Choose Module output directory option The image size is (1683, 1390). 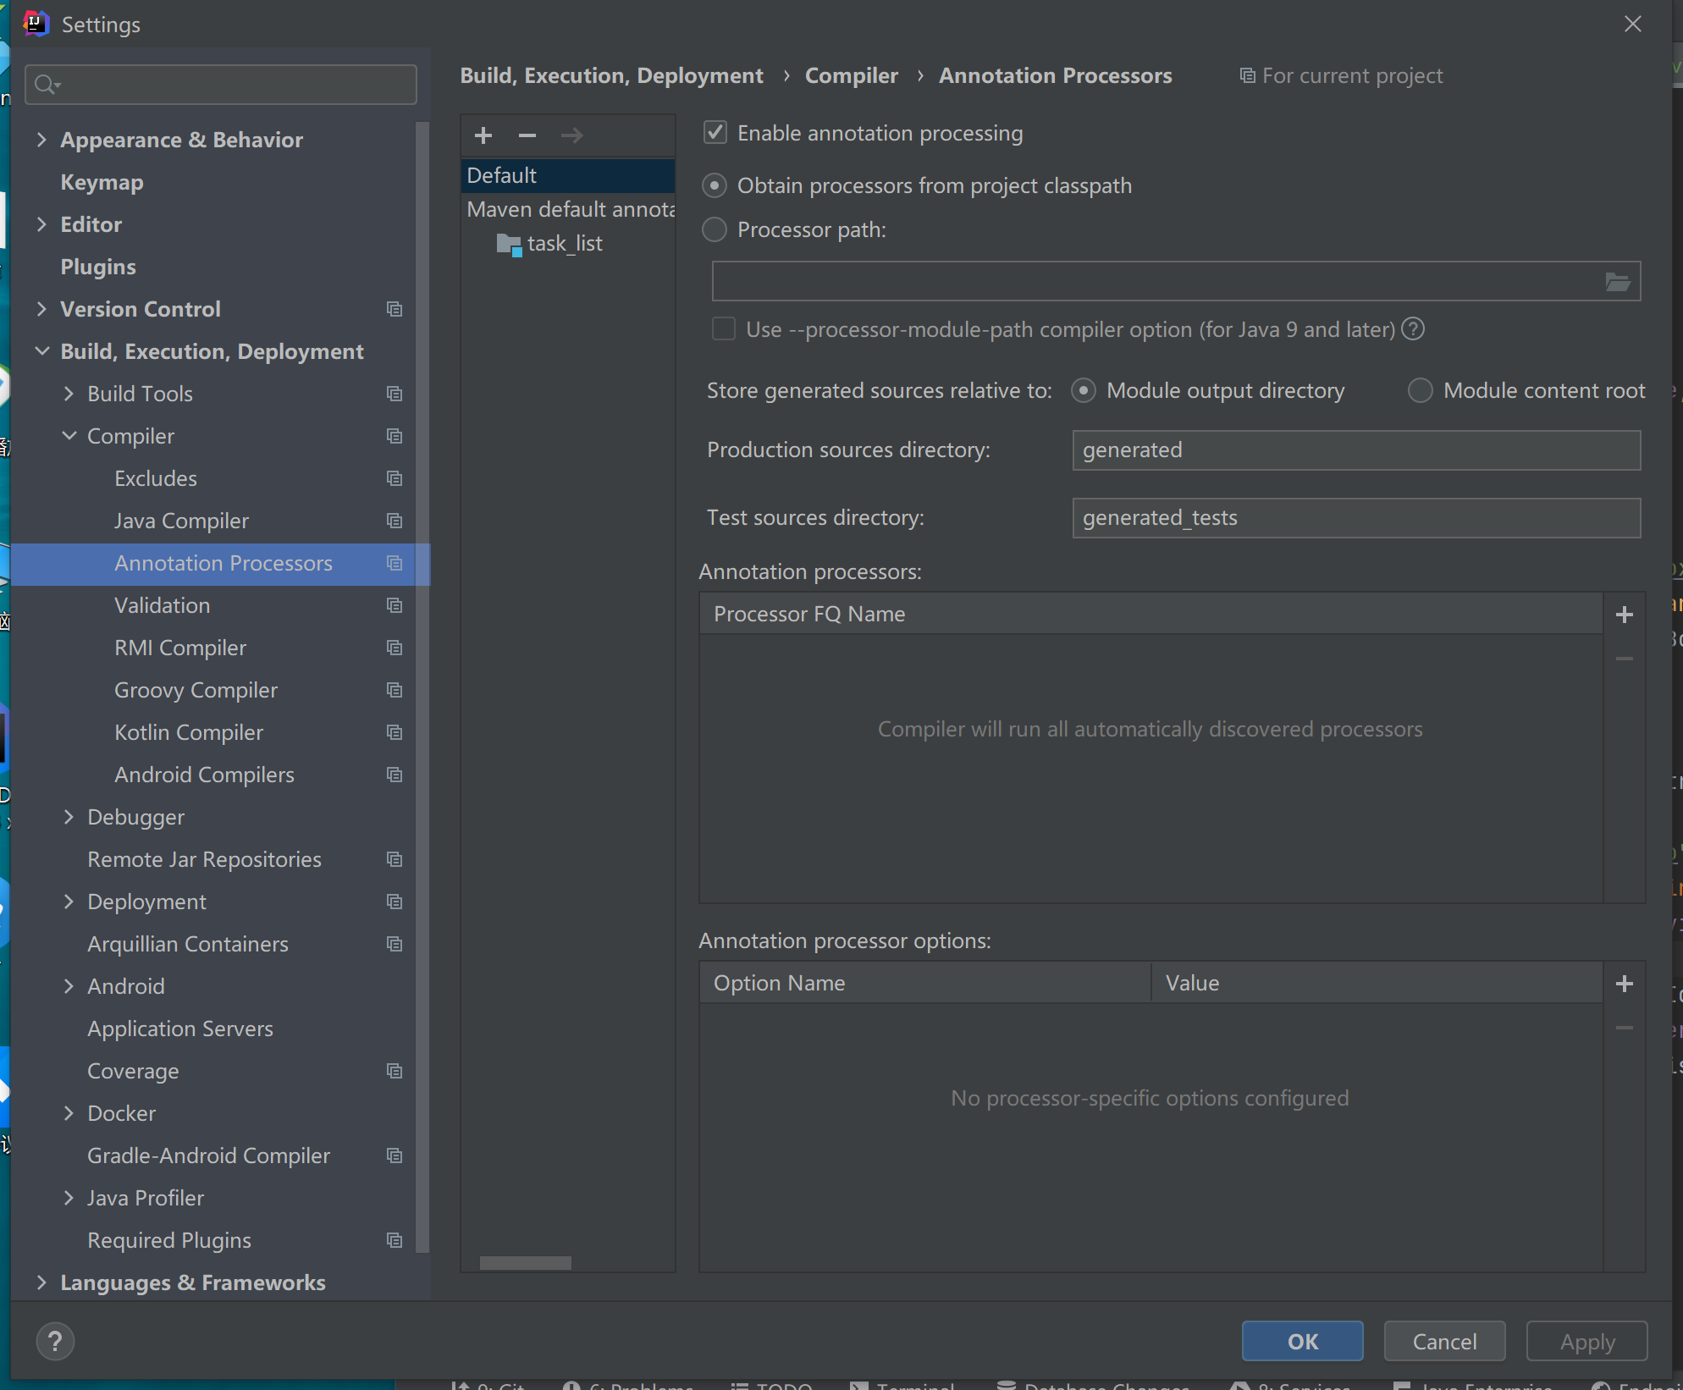click(1083, 390)
